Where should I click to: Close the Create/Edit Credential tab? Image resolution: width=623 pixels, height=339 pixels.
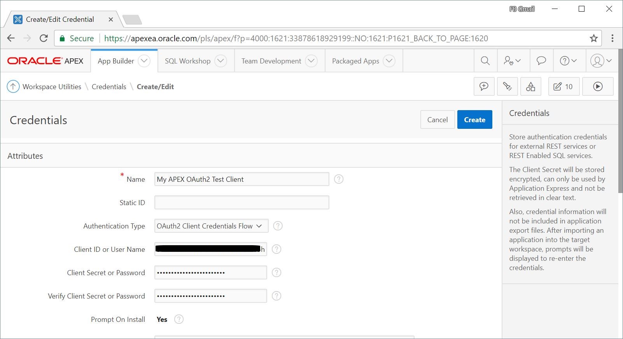point(111,19)
